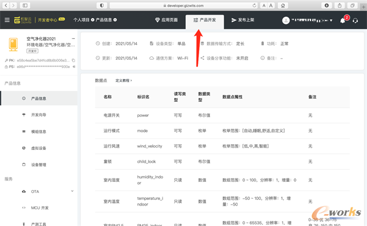The image size is (367, 226).
Task: Select 产品信息 in sidebar
Action: 39,98
